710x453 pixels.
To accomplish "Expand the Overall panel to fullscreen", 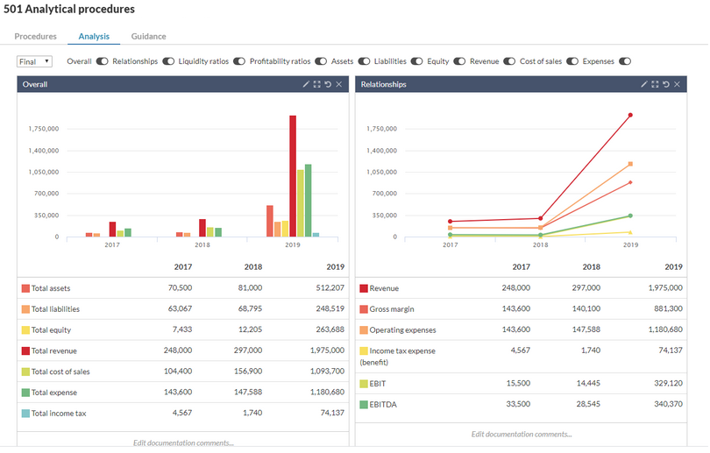I will click(x=317, y=85).
